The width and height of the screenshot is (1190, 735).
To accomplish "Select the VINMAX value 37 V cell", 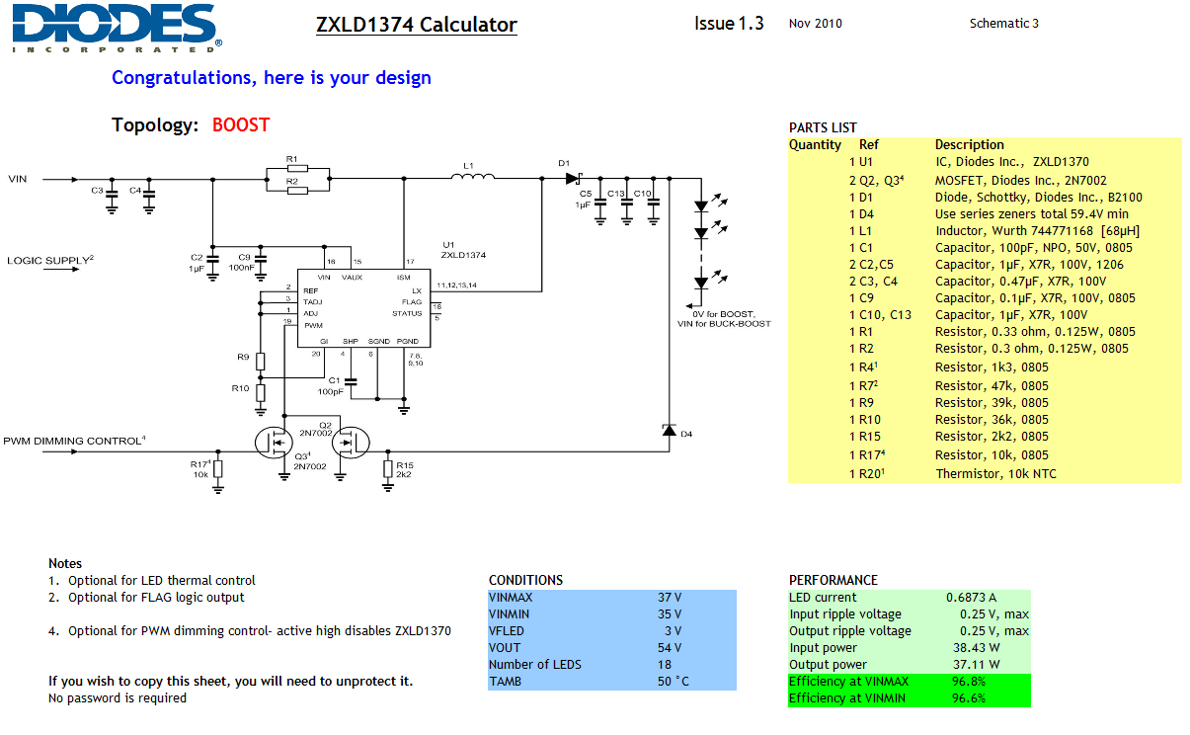I will click(670, 597).
